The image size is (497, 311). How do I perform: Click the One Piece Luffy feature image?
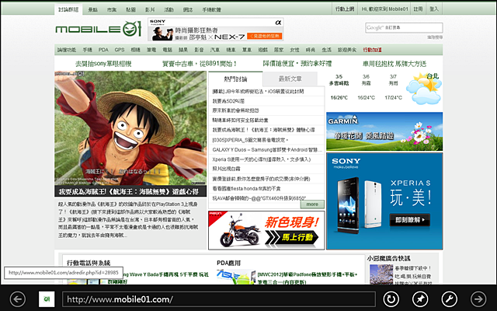130,128
